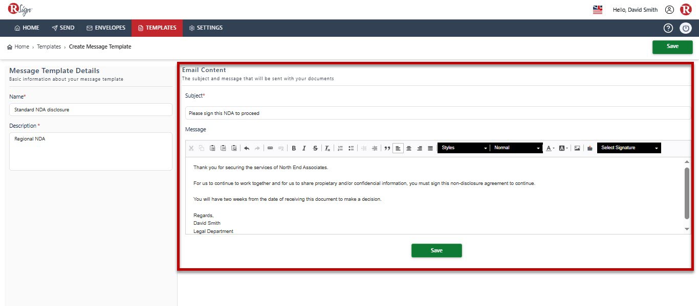Click the Paste icon in editor toolbar
The image size is (699, 306).
pyautogui.click(x=212, y=148)
